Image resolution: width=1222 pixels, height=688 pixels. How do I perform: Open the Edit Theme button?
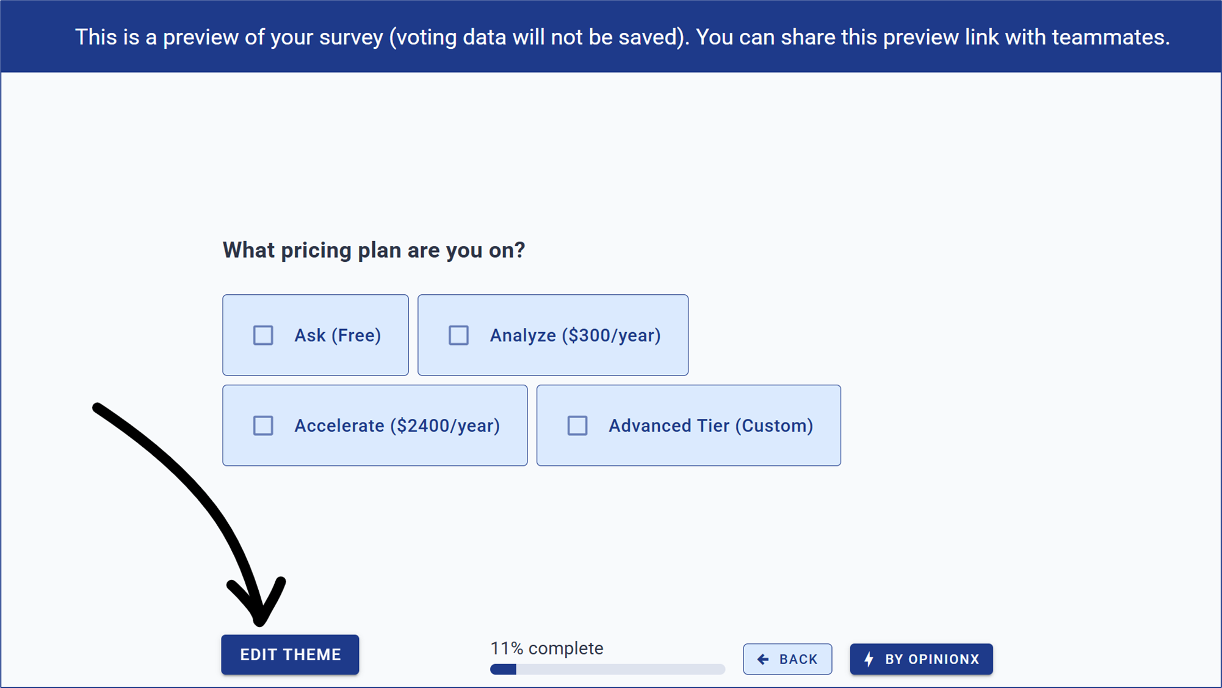point(290,654)
